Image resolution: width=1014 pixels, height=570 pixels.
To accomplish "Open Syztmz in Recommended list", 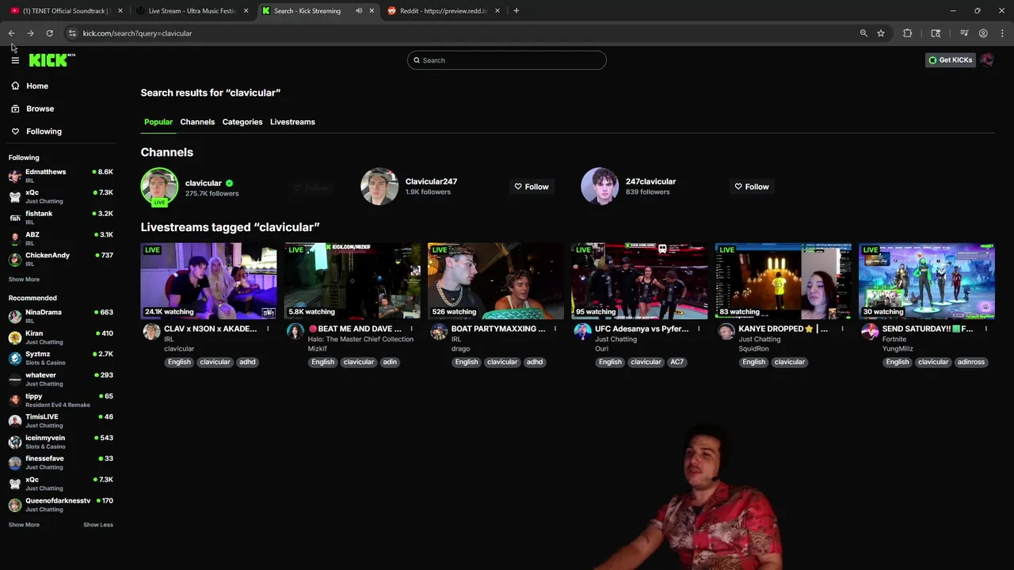I will pyautogui.click(x=61, y=358).
